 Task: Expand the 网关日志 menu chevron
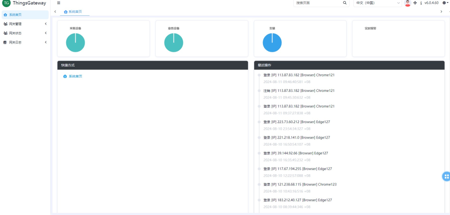46,42
